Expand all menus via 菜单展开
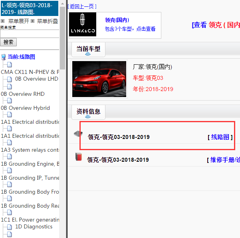The width and height of the screenshot is (240, 238). click(x=18, y=21)
